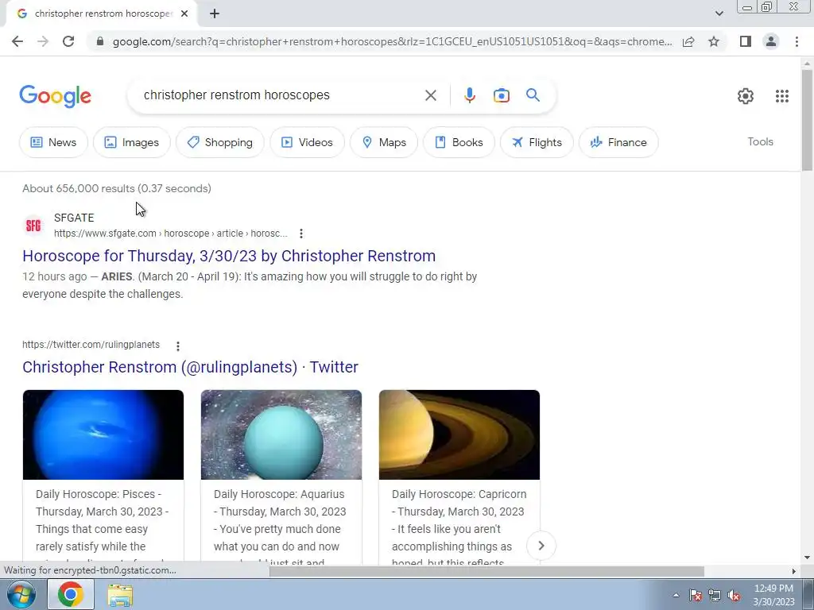Click the taskbar clock showing 12:49 PM
The height and width of the screenshot is (610, 814).
(x=773, y=595)
